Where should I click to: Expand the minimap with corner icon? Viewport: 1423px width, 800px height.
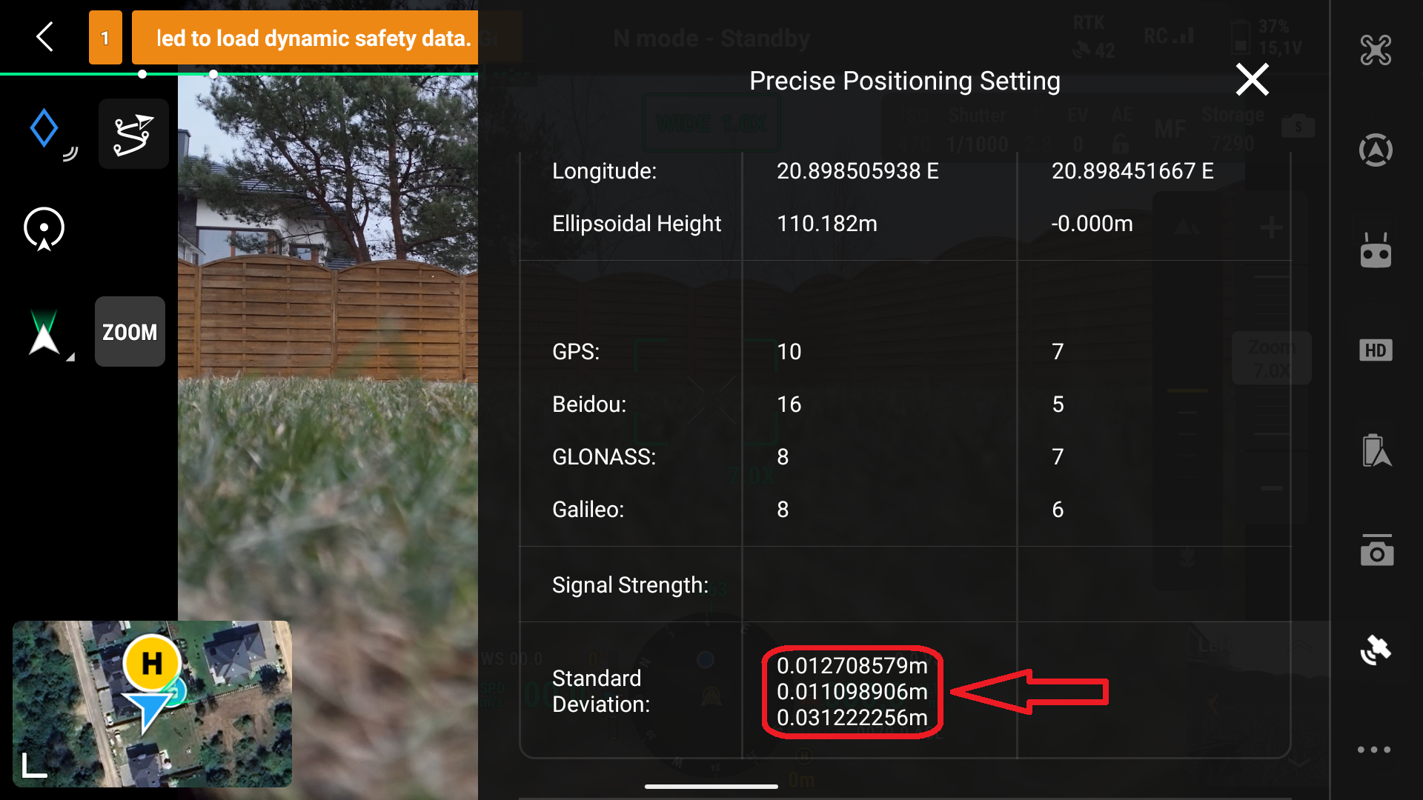[33, 765]
